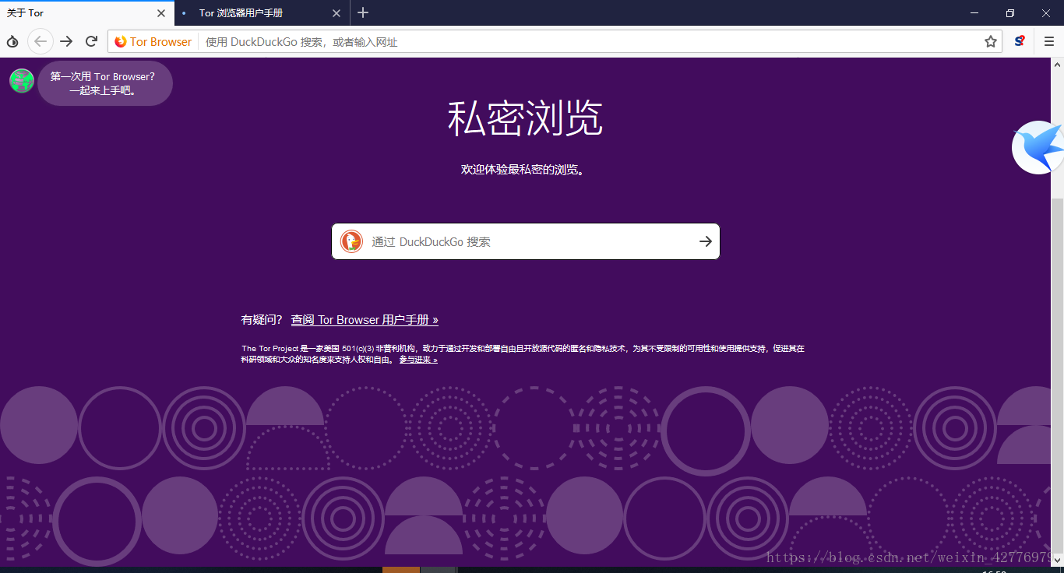The height and width of the screenshot is (573, 1064).
Task: Open the 第一次用 Tor Browser onboarding bubble
Action: click(x=104, y=83)
